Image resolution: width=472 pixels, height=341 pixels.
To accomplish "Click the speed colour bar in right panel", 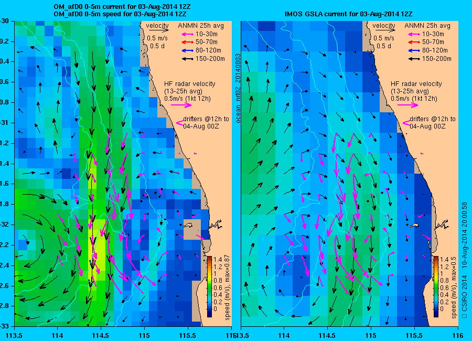I will pos(436,286).
